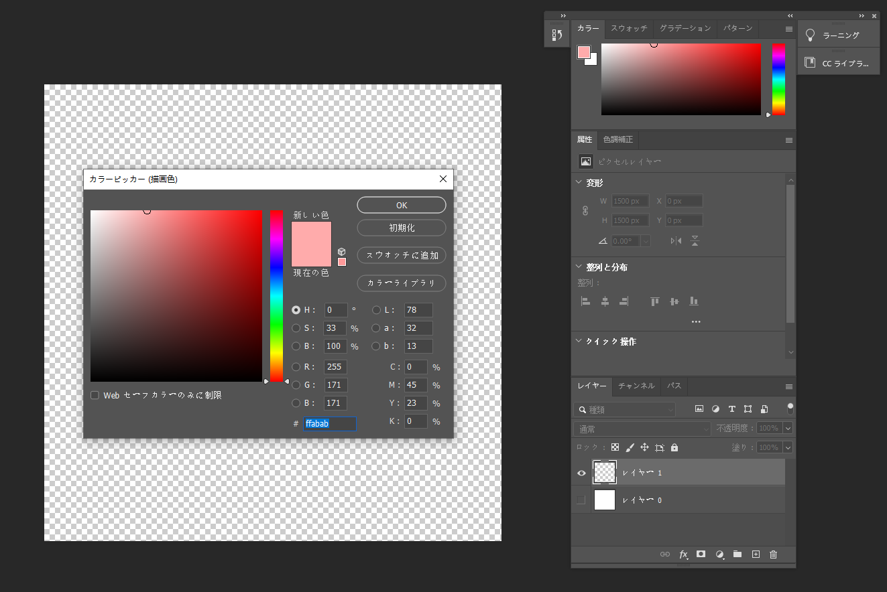Click the align top edges icon

click(655, 301)
